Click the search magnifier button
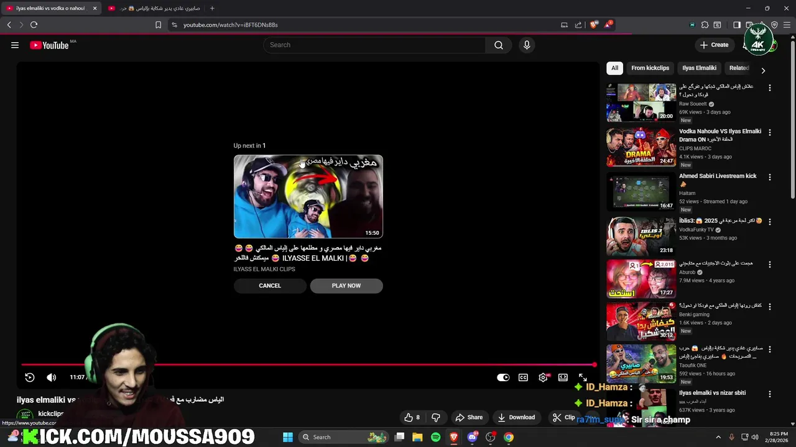796x447 pixels. click(499, 45)
